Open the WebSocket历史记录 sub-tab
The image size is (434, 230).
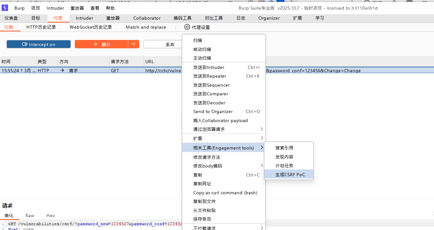click(91, 27)
